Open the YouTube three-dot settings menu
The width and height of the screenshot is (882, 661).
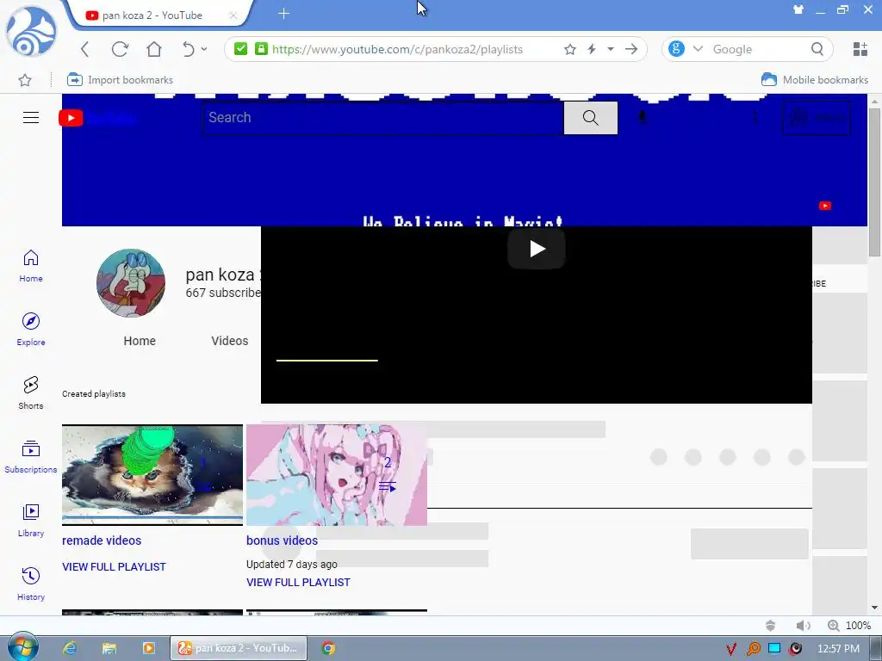click(755, 117)
